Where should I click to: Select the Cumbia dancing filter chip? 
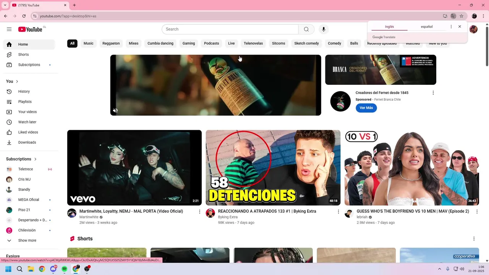[160, 44]
